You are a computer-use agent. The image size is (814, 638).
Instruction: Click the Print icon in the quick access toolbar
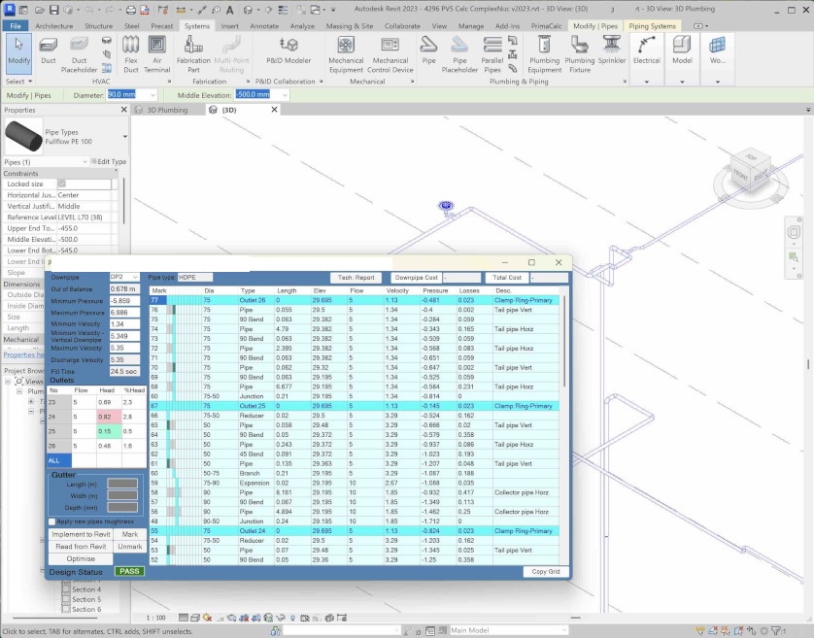point(131,10)
